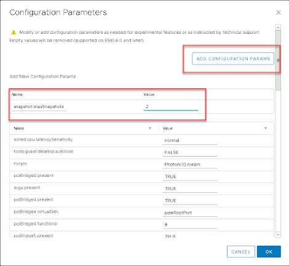
Task: Edit the pciBridge4.functions value field
Action: tap(190, 225)
